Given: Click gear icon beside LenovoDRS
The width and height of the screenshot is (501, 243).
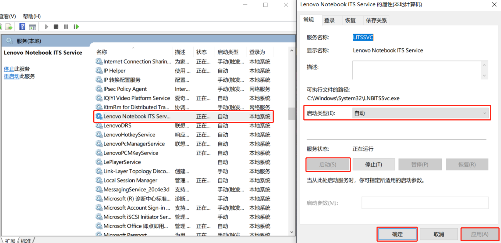Looking at the screenshot, I should pyautogui.click(x=99, y=126).
